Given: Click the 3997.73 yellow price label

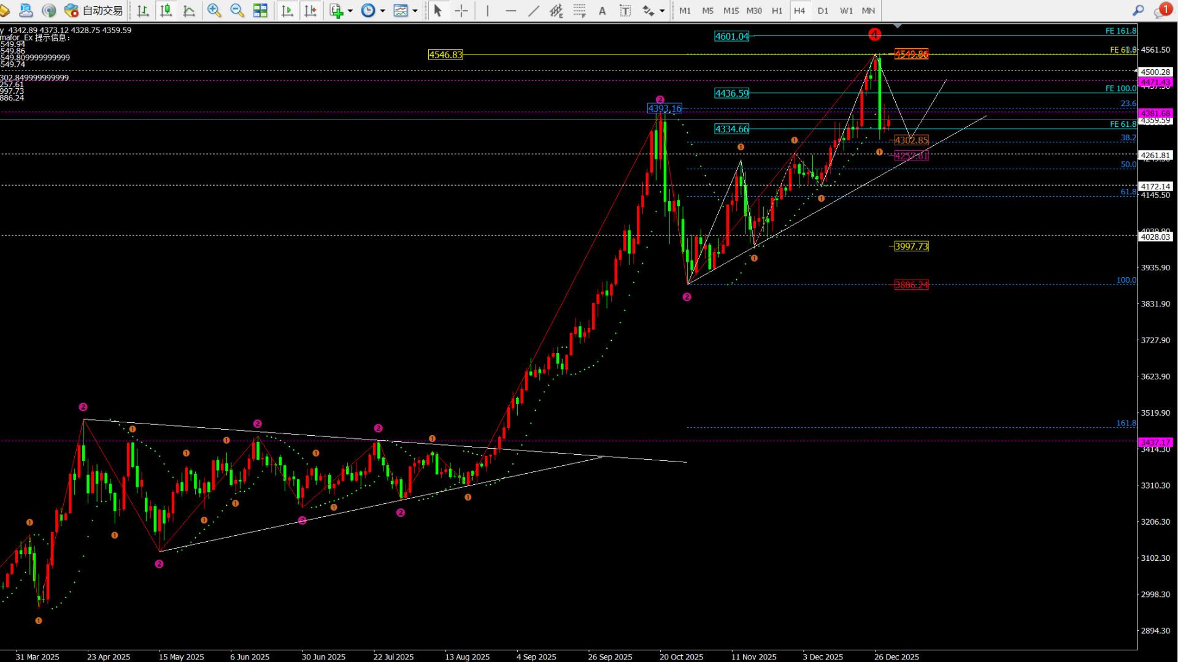Looking at the screenshot, I should (x=911, y=246).
